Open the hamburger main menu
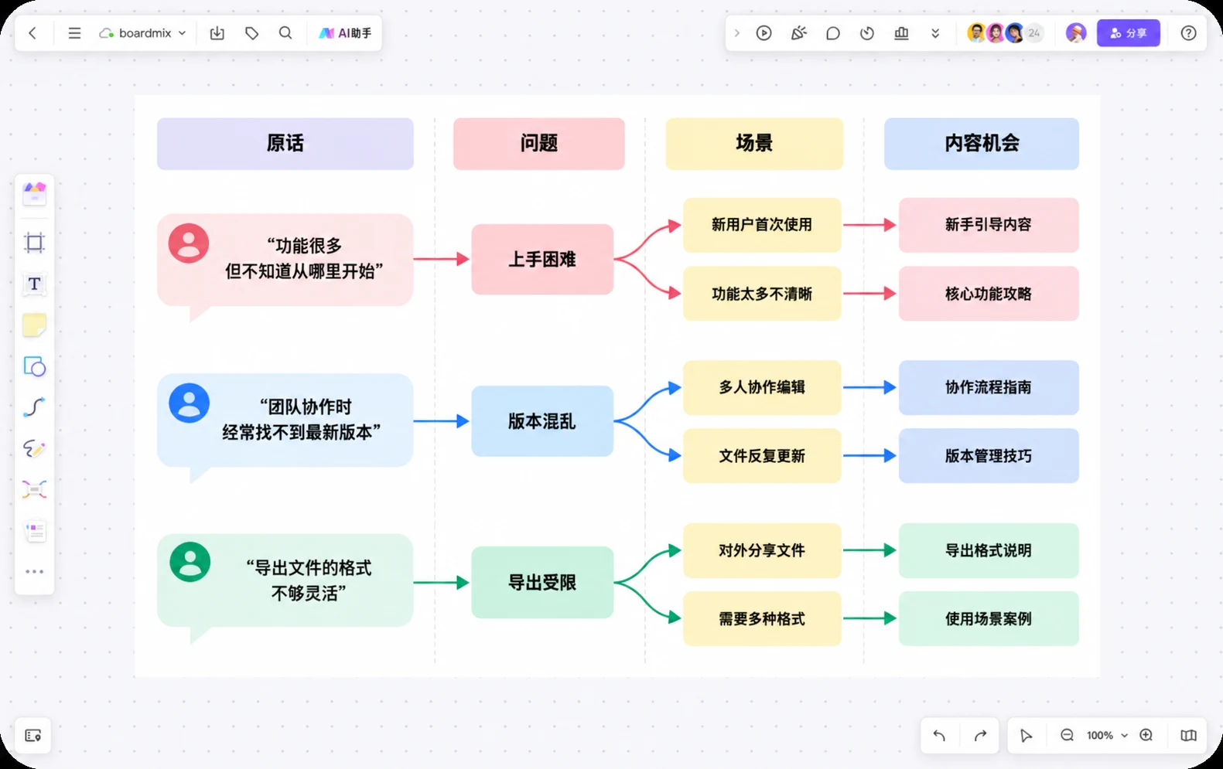 [x=74, y=33]
